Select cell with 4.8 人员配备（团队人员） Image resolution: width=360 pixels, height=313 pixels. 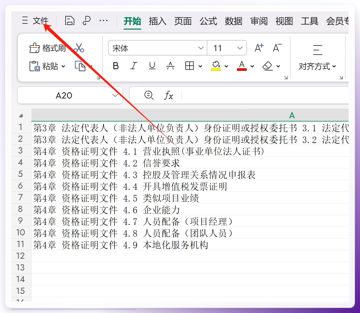click(x=190, y=233)
